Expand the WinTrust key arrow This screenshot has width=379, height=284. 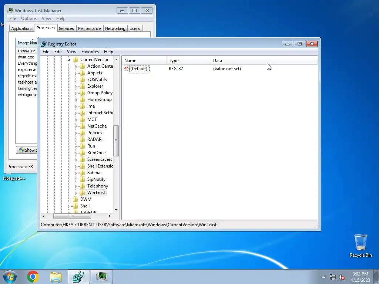point(76,193)
